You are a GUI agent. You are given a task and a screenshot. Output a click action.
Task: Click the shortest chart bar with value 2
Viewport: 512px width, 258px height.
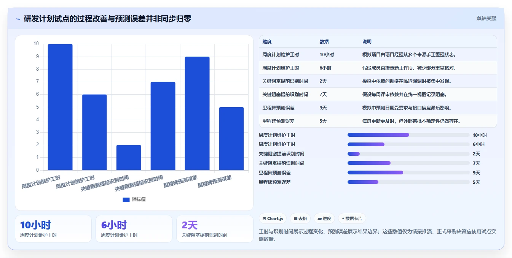coord(129,157)
